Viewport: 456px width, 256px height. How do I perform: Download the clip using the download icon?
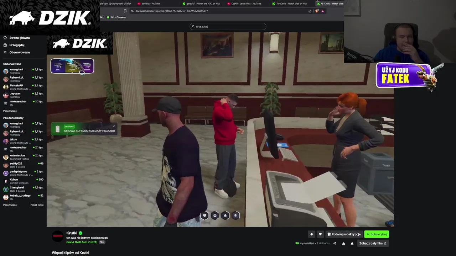point(343,244)
